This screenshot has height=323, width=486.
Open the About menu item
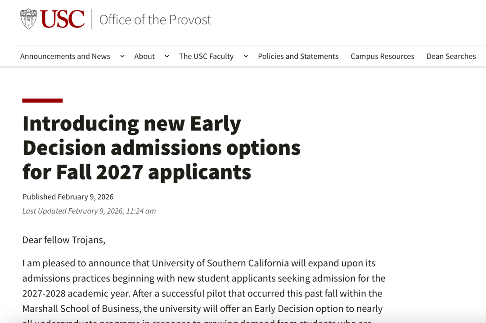tap(144, 56)
